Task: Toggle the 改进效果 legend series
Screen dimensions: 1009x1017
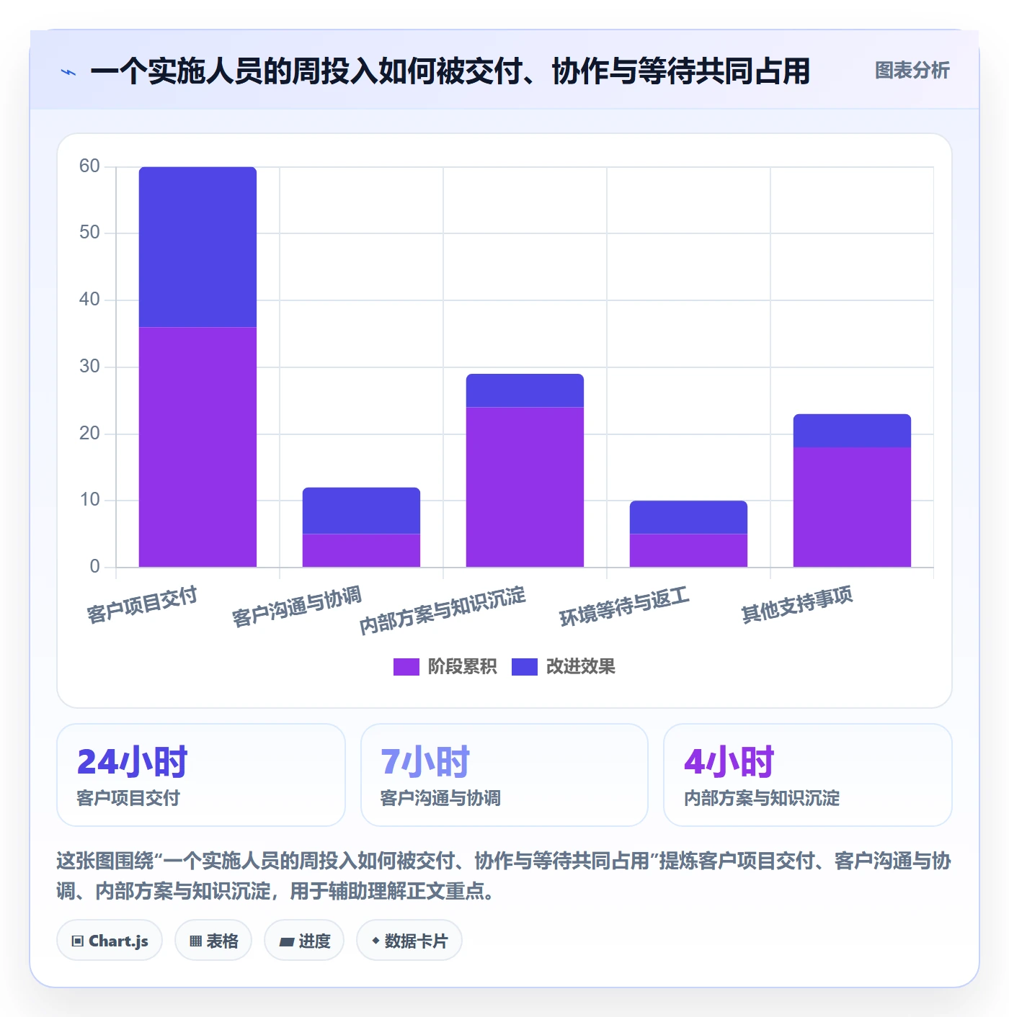Action: click(564, 667)
